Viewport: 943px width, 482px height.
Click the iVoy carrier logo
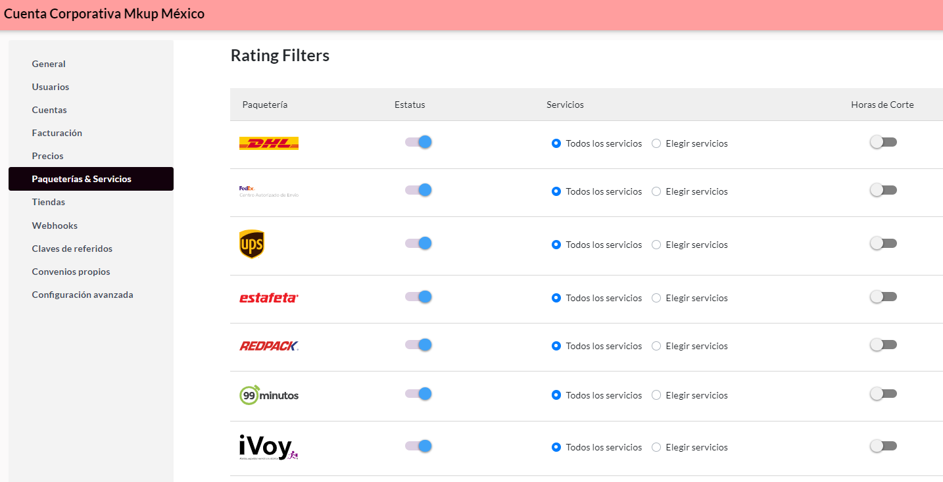(268, 447)
